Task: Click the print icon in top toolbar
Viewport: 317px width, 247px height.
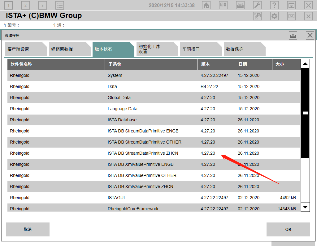Action: 240,5
